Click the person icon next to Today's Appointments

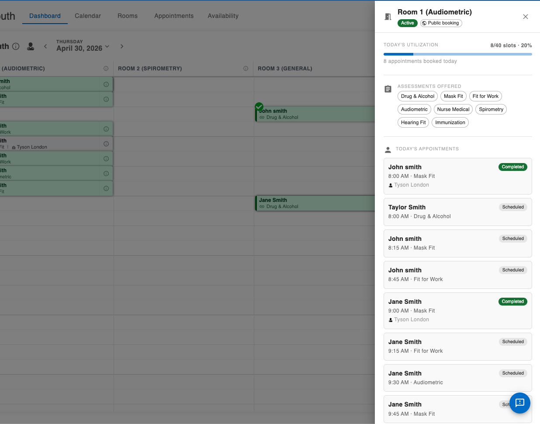click(388, 150)
